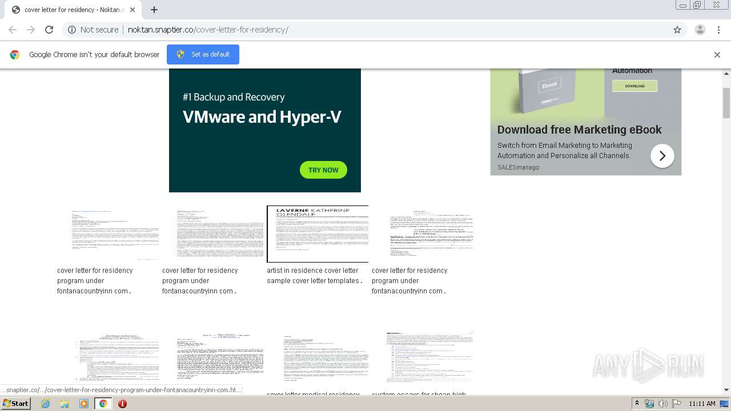This screenshot has height=411, width=731.
Task: Open first cover letter for residency thumbnail
Action: tap(108, 234)
